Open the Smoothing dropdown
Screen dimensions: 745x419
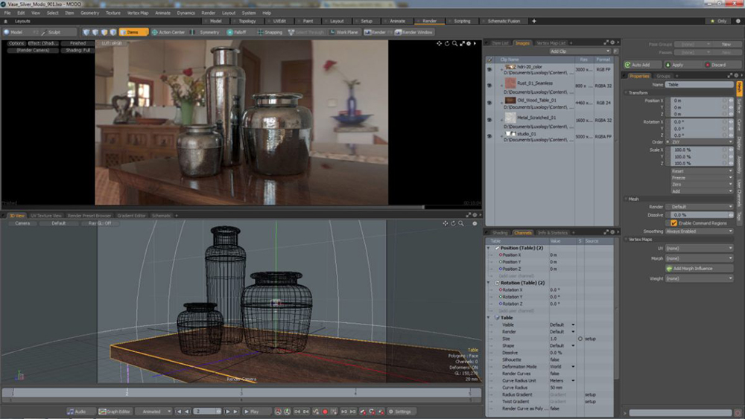point(699,231)
